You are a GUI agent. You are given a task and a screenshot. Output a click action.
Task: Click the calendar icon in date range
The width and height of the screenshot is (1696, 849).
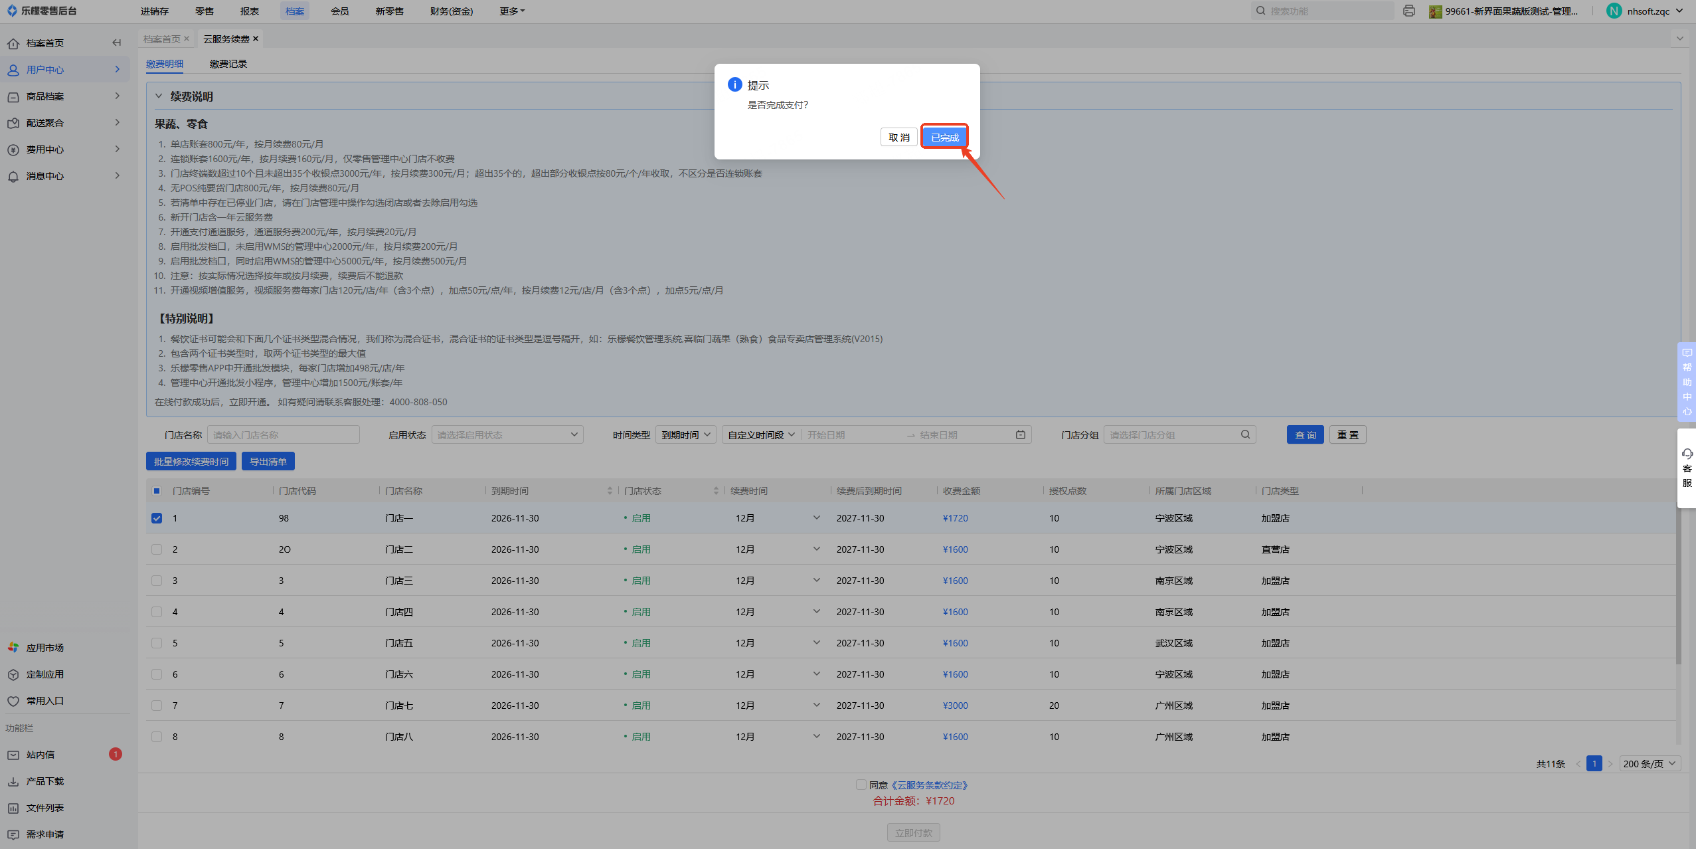pos(1020,434)
